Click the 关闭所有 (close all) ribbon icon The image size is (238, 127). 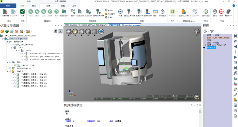[x=5, y=12]
